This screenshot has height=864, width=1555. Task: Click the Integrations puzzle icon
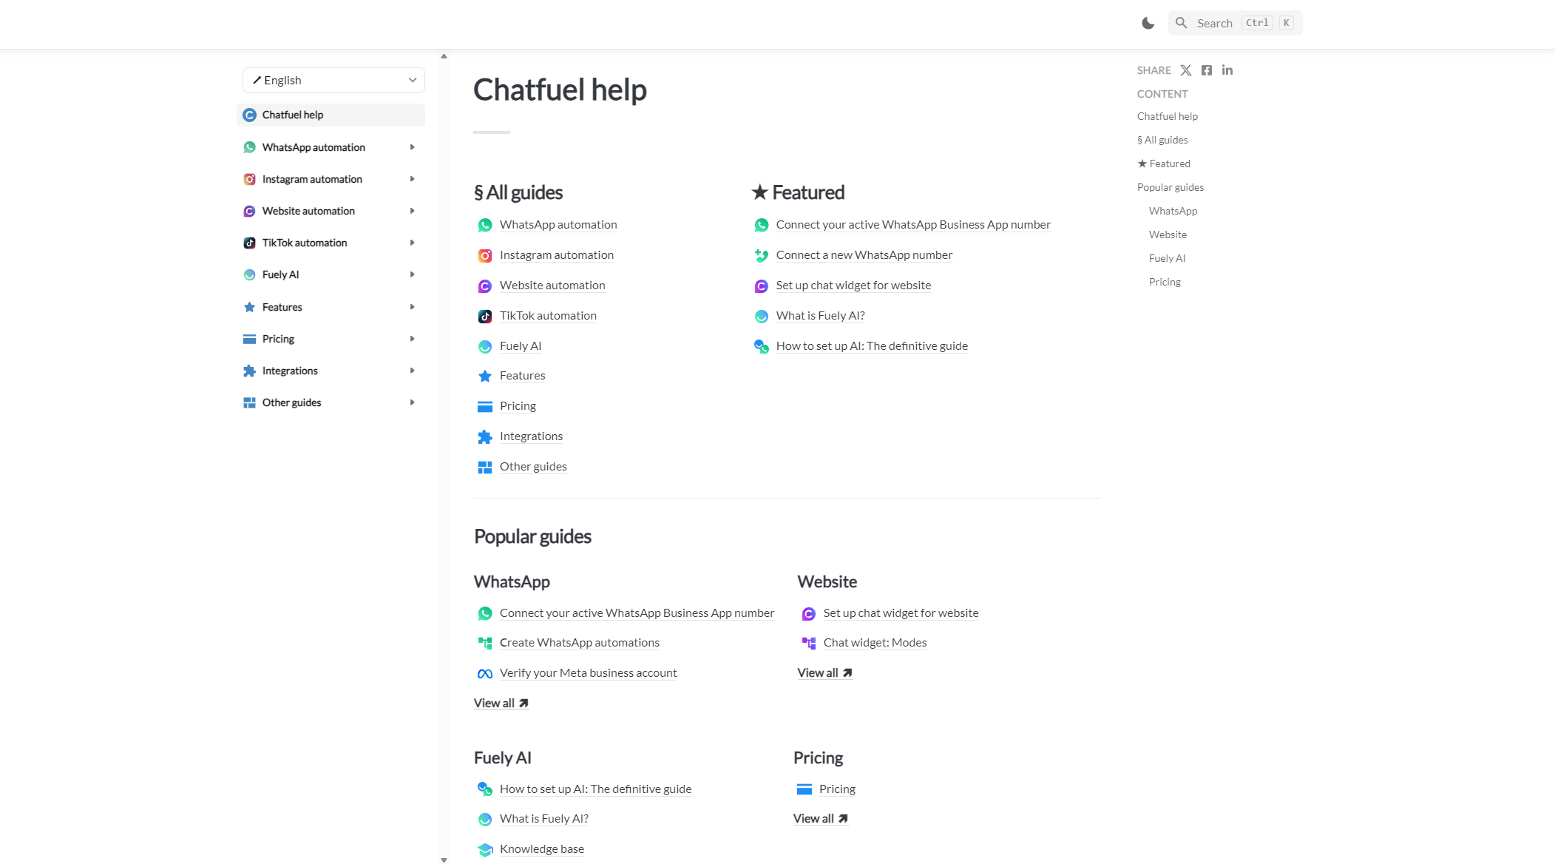(x=250, y=370)
